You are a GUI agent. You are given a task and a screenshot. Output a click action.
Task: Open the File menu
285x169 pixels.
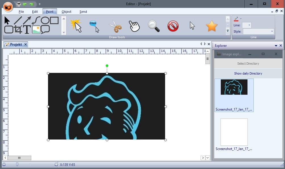21,12
